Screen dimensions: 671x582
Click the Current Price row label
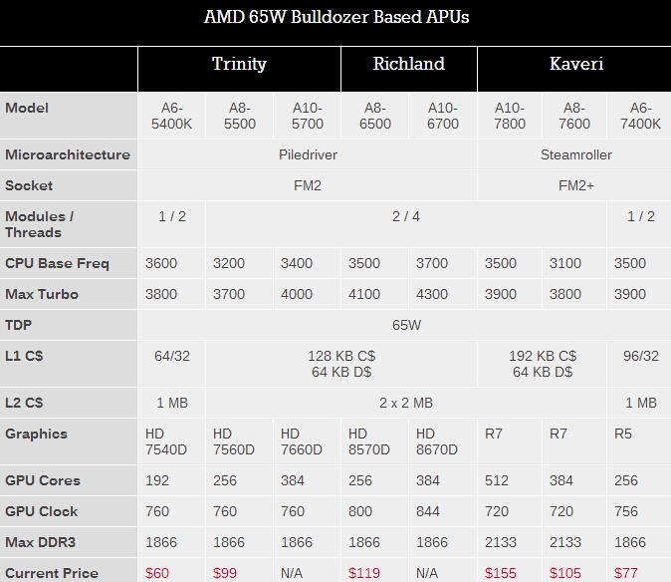pos(52,573)
